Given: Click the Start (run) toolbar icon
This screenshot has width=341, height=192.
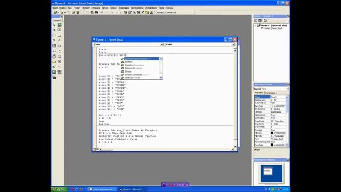Looking at the screenshot, I should (x=112, y=13).
